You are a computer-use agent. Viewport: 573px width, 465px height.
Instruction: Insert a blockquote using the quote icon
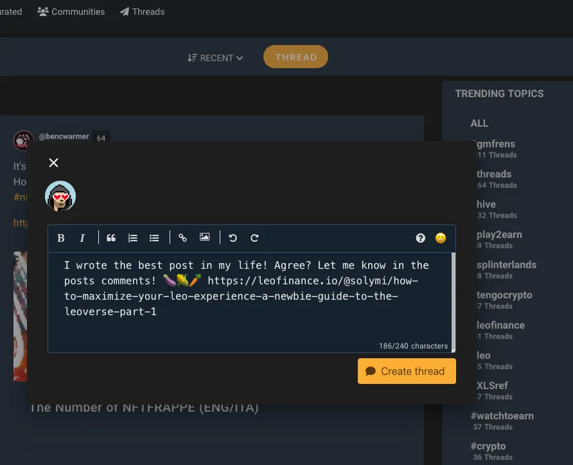(111, 238)
